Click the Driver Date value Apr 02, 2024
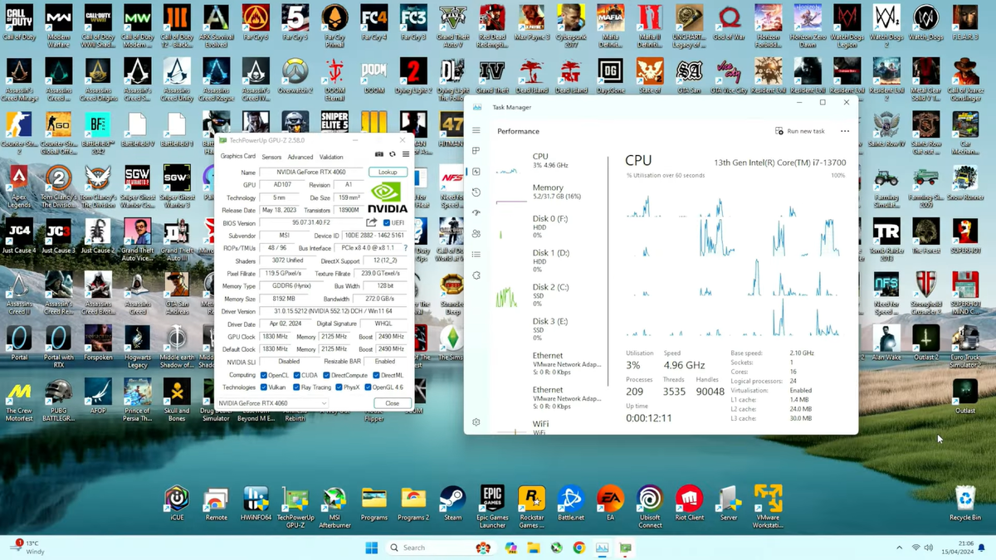This screenshot has height=560, width=996. (x=286, y=324)
